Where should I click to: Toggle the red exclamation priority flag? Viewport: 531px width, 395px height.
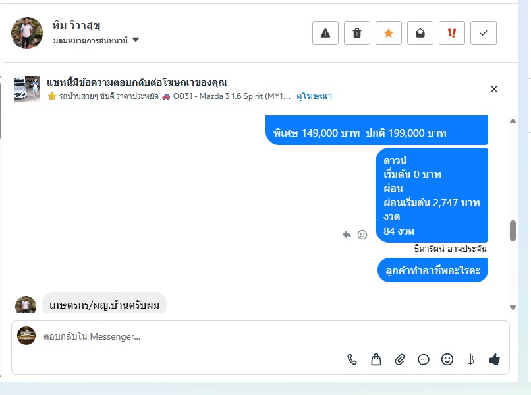[452, 33]
